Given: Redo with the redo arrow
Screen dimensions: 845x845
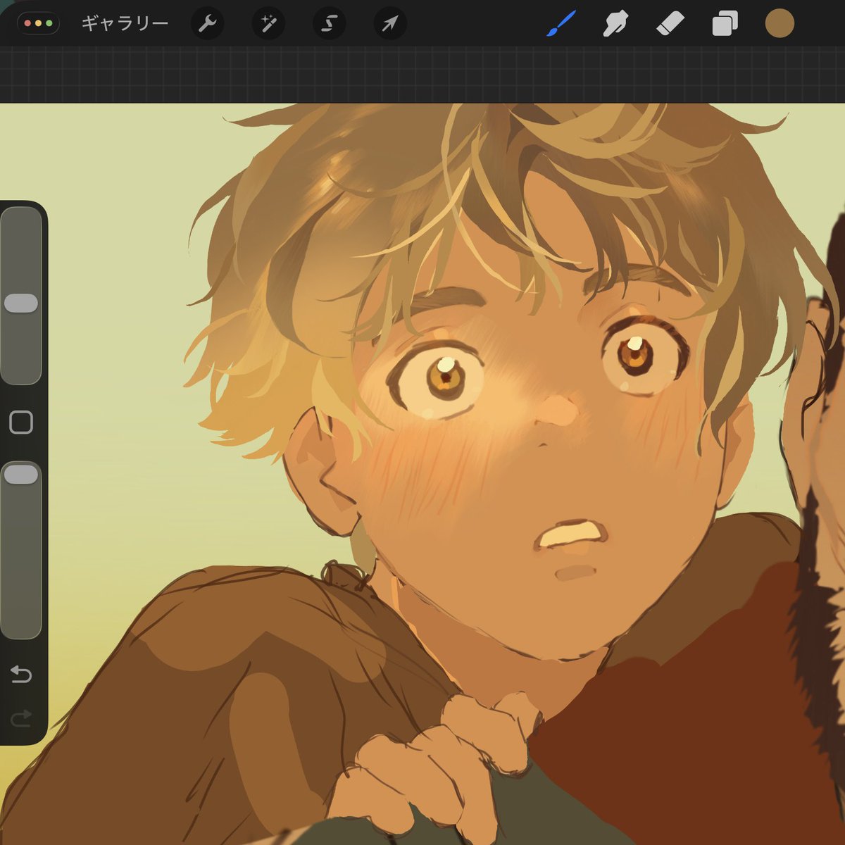Looking at the screenshot, I should coord(21,718).
